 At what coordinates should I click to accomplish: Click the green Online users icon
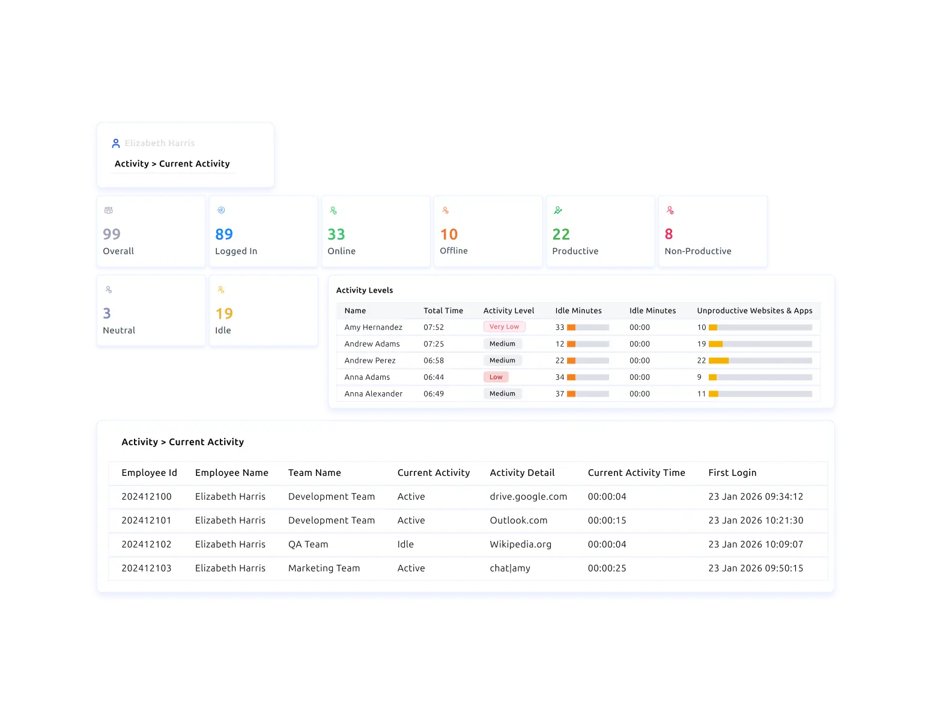coord(333,210)
